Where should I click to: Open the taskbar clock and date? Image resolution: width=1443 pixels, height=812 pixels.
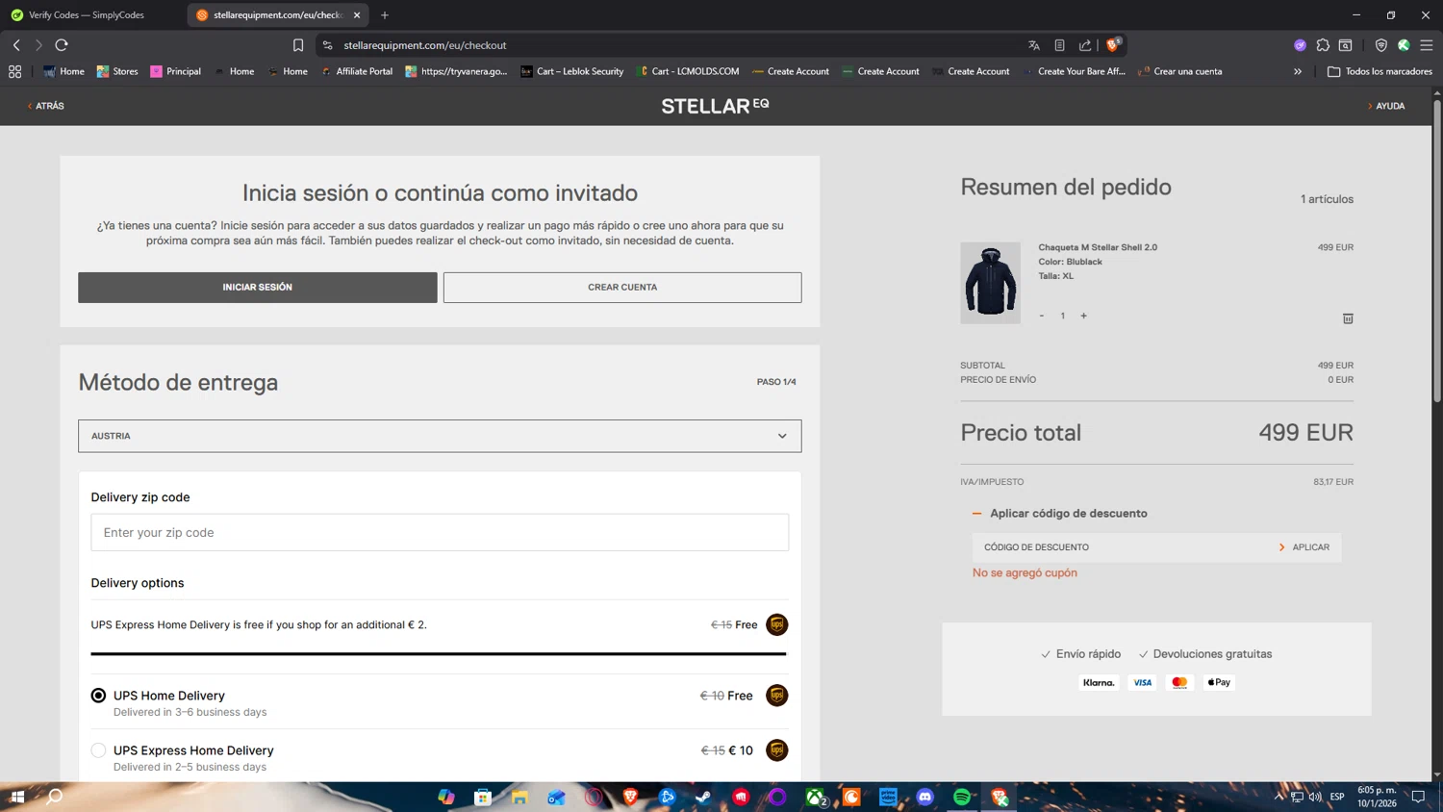pos(1377,797)
